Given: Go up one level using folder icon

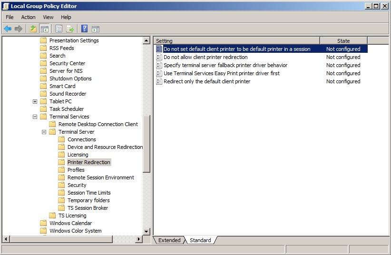Looking at the screenshot, I should 33,29.
